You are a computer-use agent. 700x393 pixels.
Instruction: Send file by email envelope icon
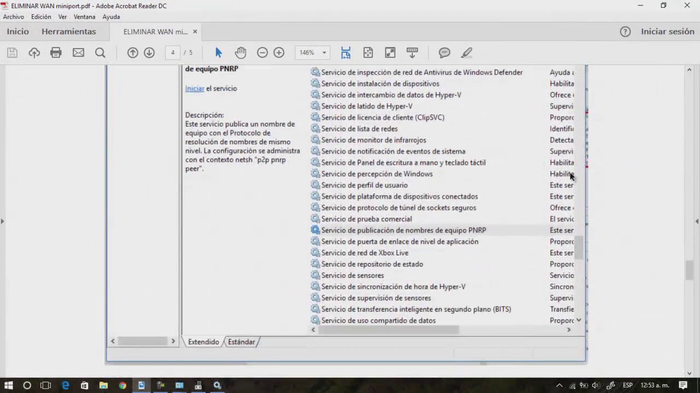click(x=78, y=53)
